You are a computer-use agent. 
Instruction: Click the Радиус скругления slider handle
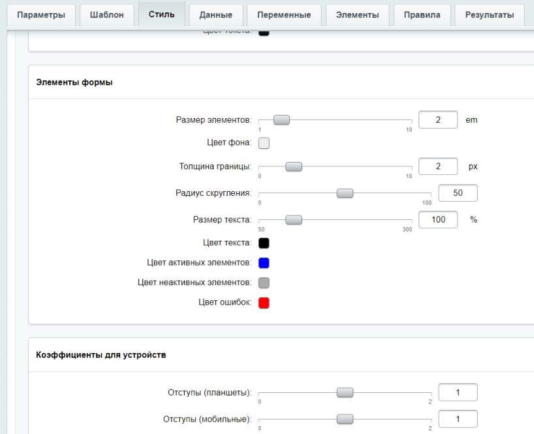tap(344, 193)
